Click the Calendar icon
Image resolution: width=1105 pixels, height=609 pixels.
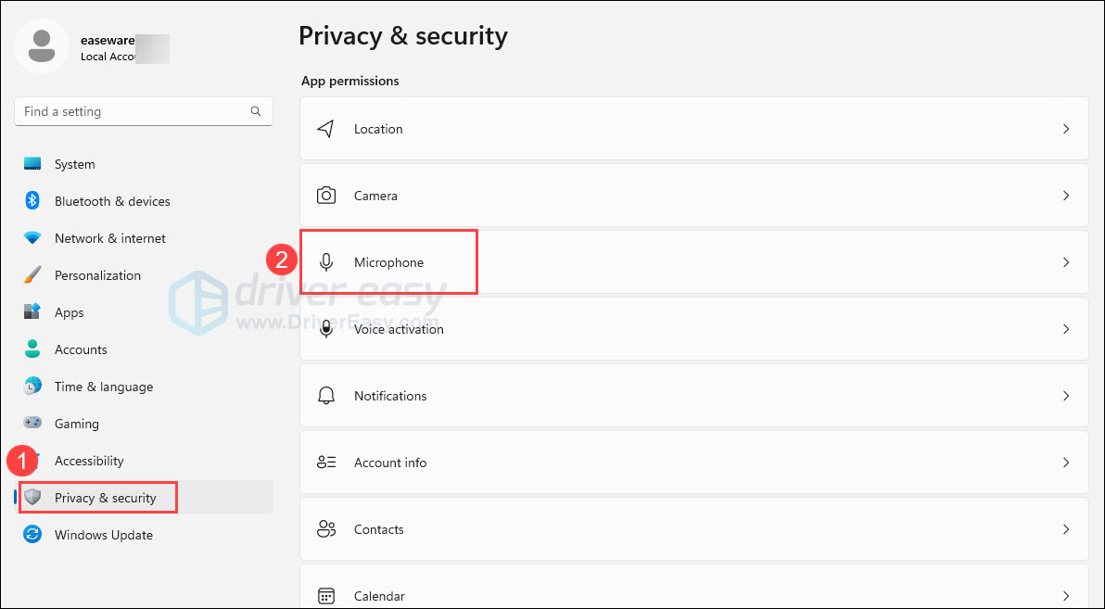point(325,595)
